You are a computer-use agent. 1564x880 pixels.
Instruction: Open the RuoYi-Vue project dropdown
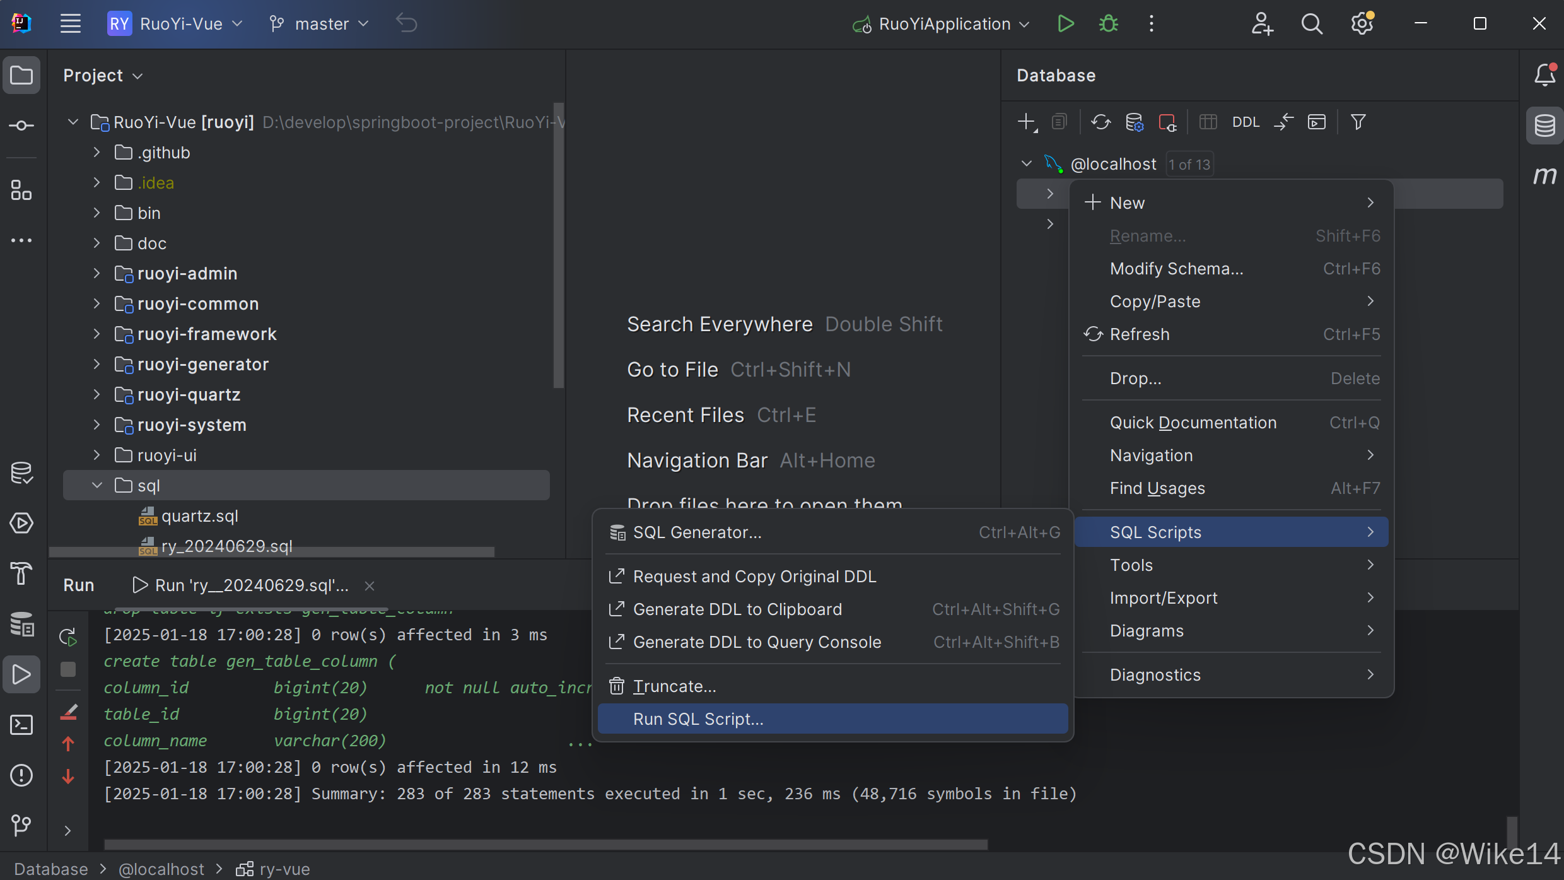click(175, 24)
